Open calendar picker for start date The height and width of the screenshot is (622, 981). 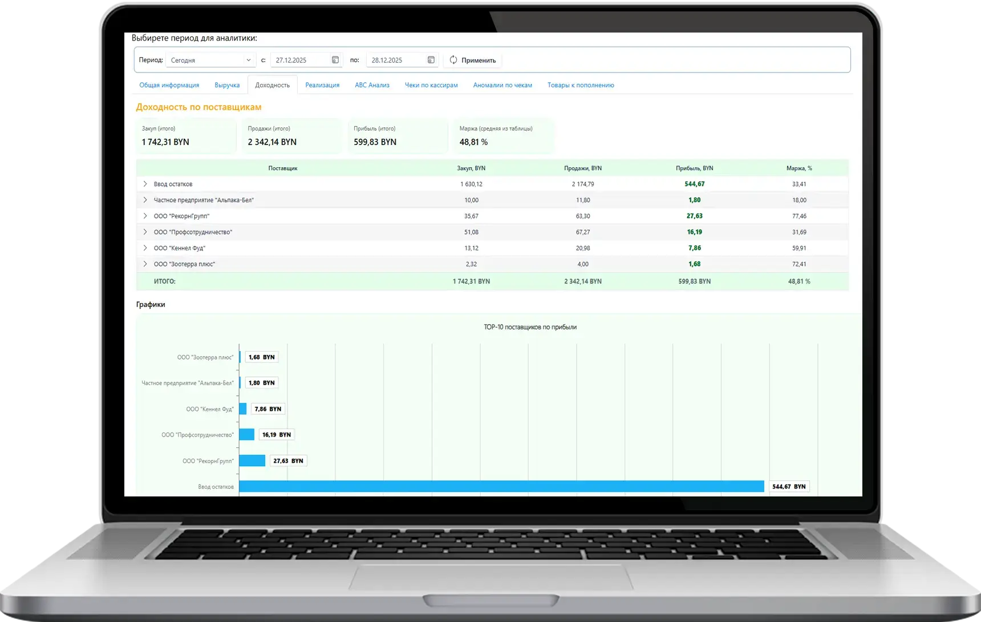pyautogui.click(x=335, y=60)
